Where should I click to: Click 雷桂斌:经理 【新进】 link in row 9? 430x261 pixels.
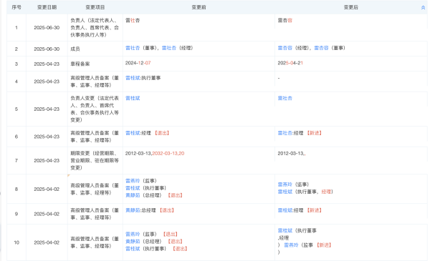(285, 210)
